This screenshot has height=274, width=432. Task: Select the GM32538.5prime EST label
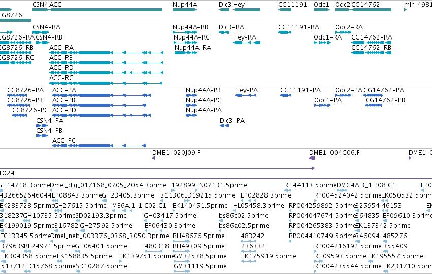click(x=201, y=256)
